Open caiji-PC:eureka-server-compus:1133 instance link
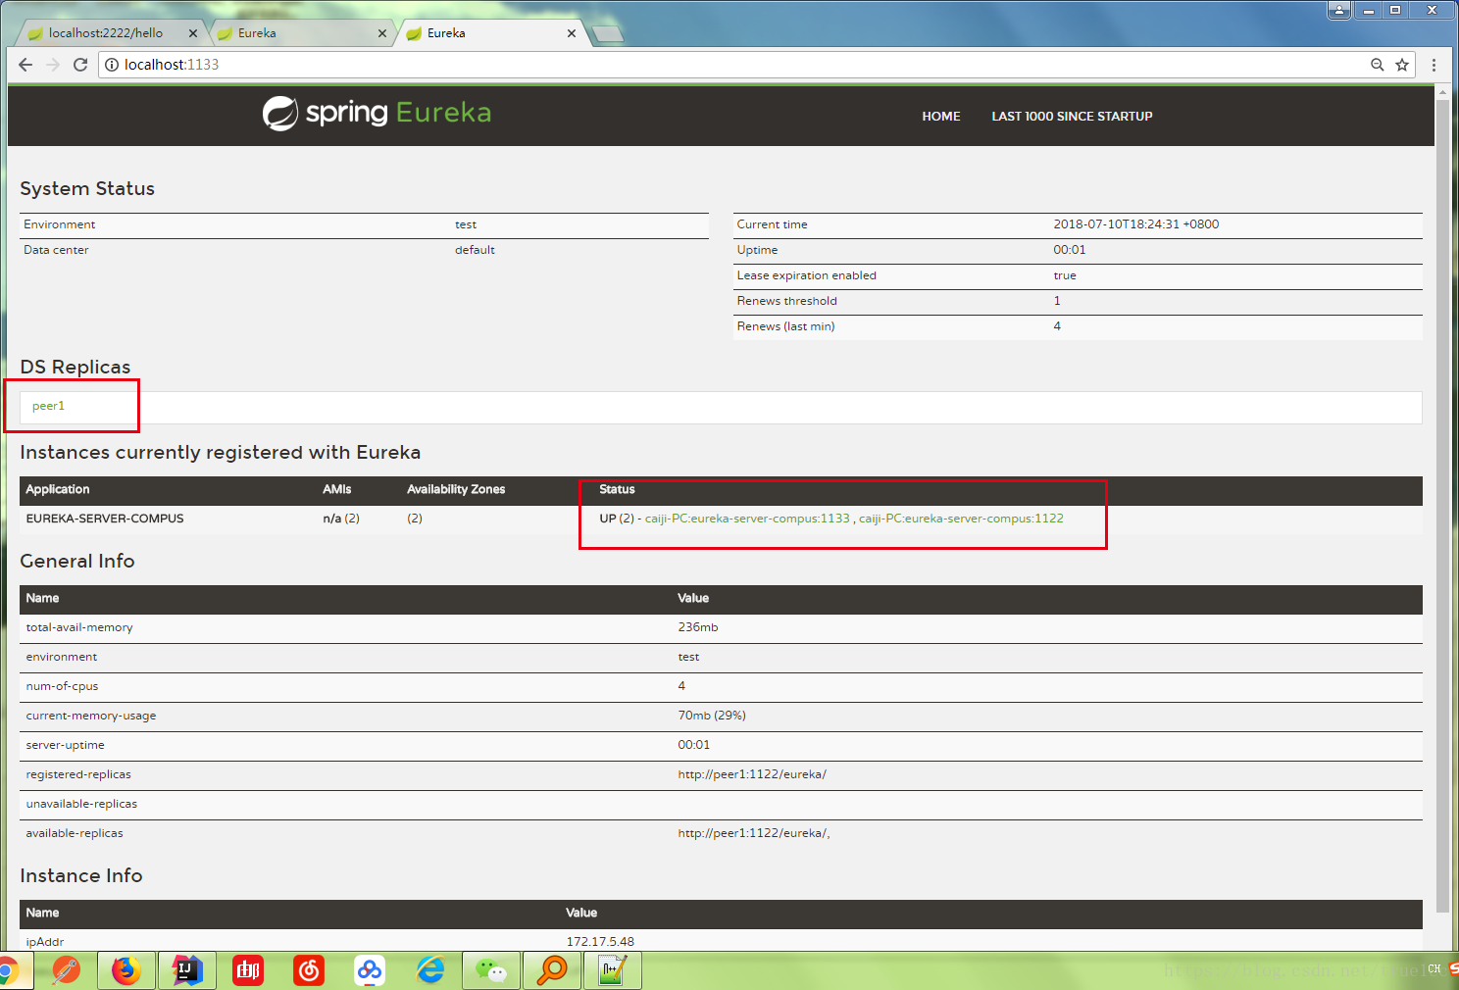This screenshot has width=1459, height=990. (747, 519)
